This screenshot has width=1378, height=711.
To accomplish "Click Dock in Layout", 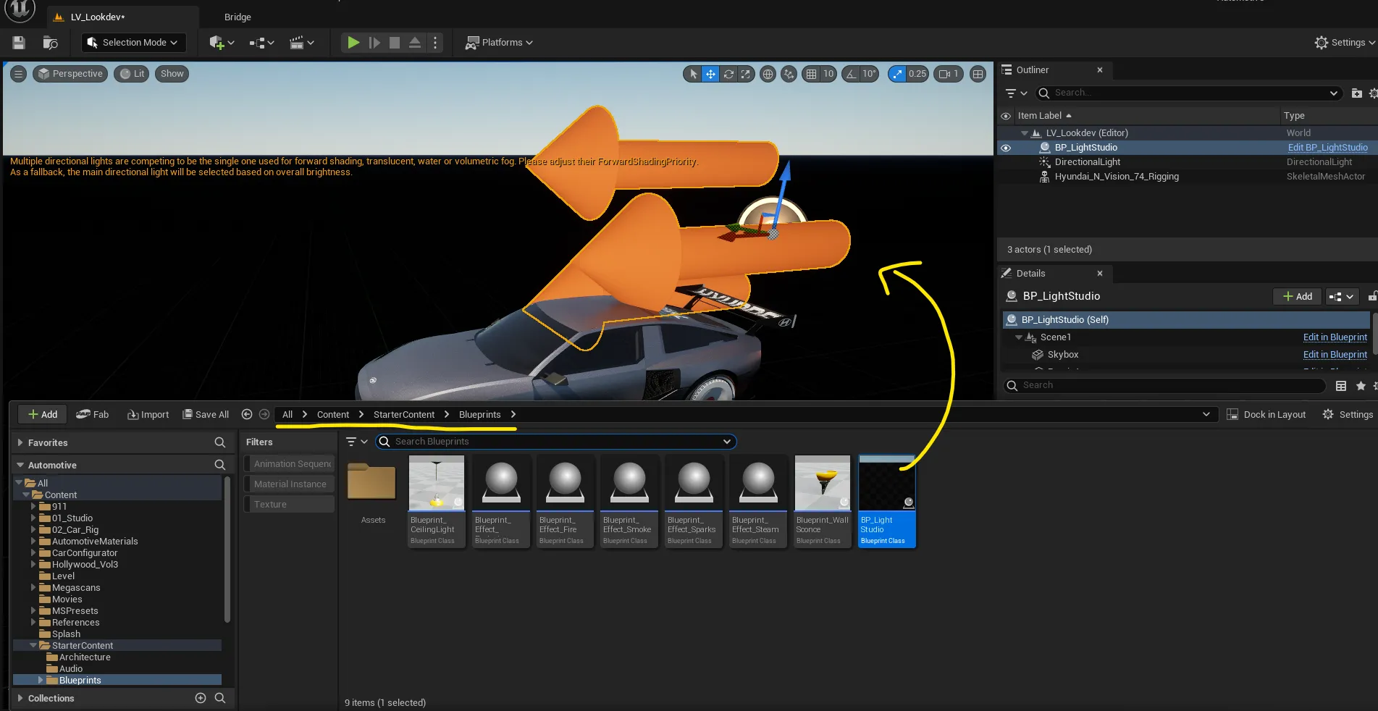I will pos(1266,415).
